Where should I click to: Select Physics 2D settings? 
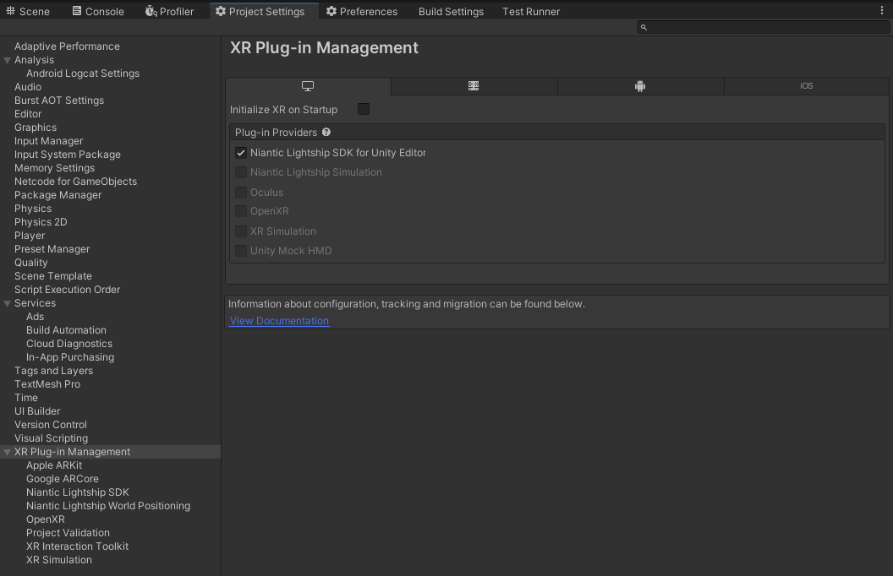(x=41, y=222)
